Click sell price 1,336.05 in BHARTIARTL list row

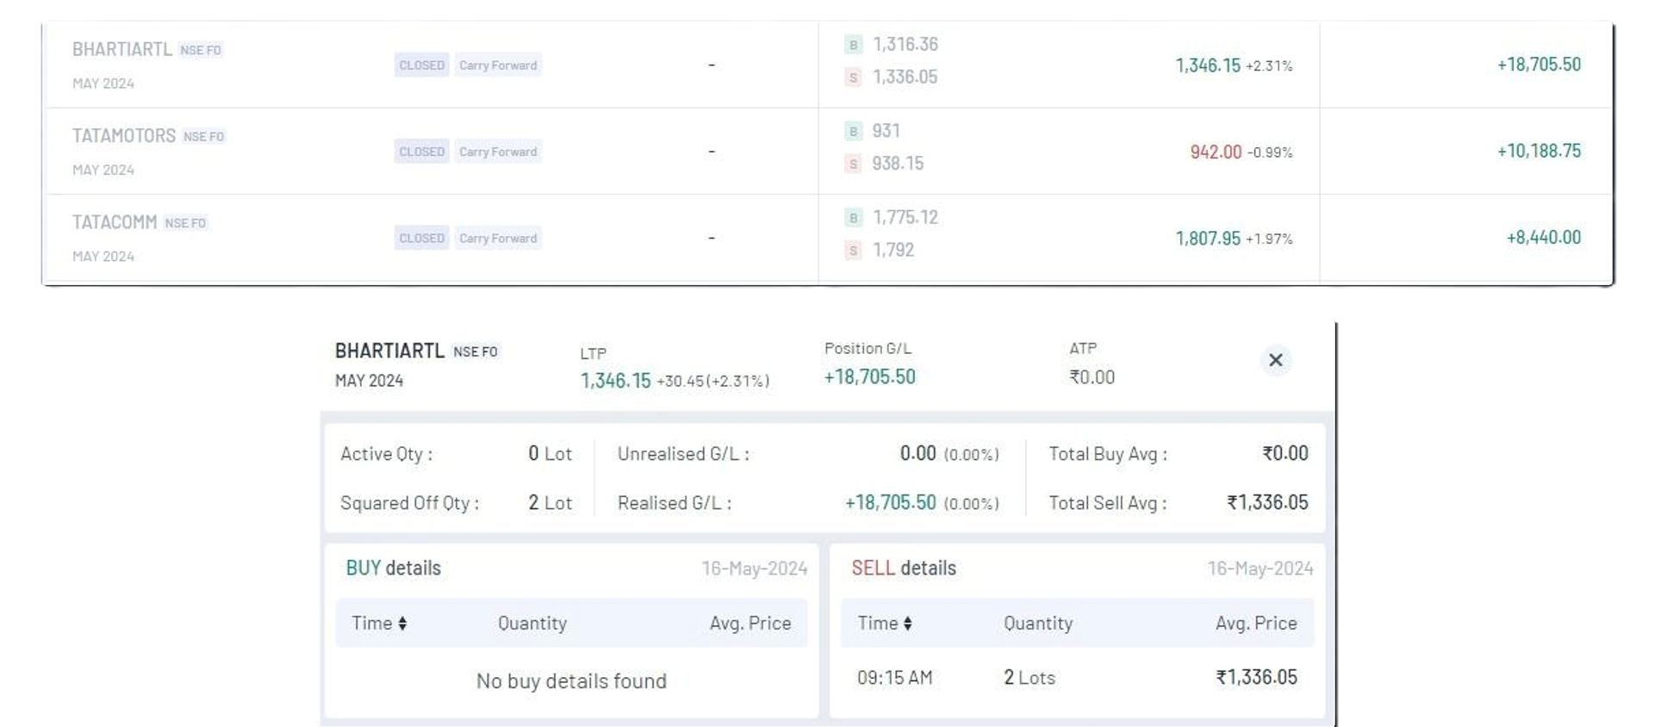tap(905, 78)
